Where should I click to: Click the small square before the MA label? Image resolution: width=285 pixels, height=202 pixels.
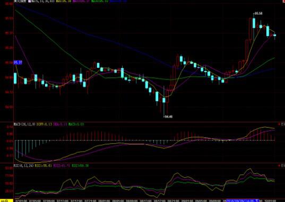[x=29, y=1]
